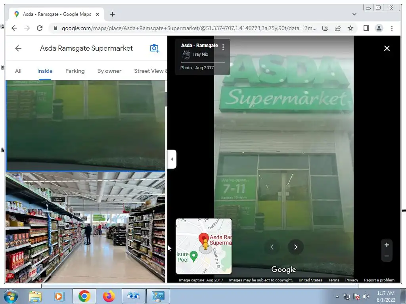Go back with Chrome's back arrow

[x=14, y=28]
